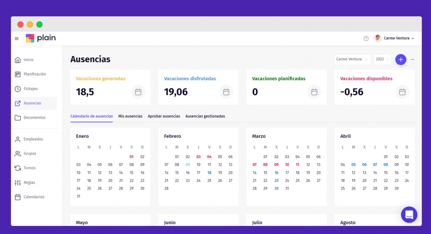Click calendar icon in Vacaciones disfrutadas card
Screen dimensions: 431x234
(x=226, y=92)
